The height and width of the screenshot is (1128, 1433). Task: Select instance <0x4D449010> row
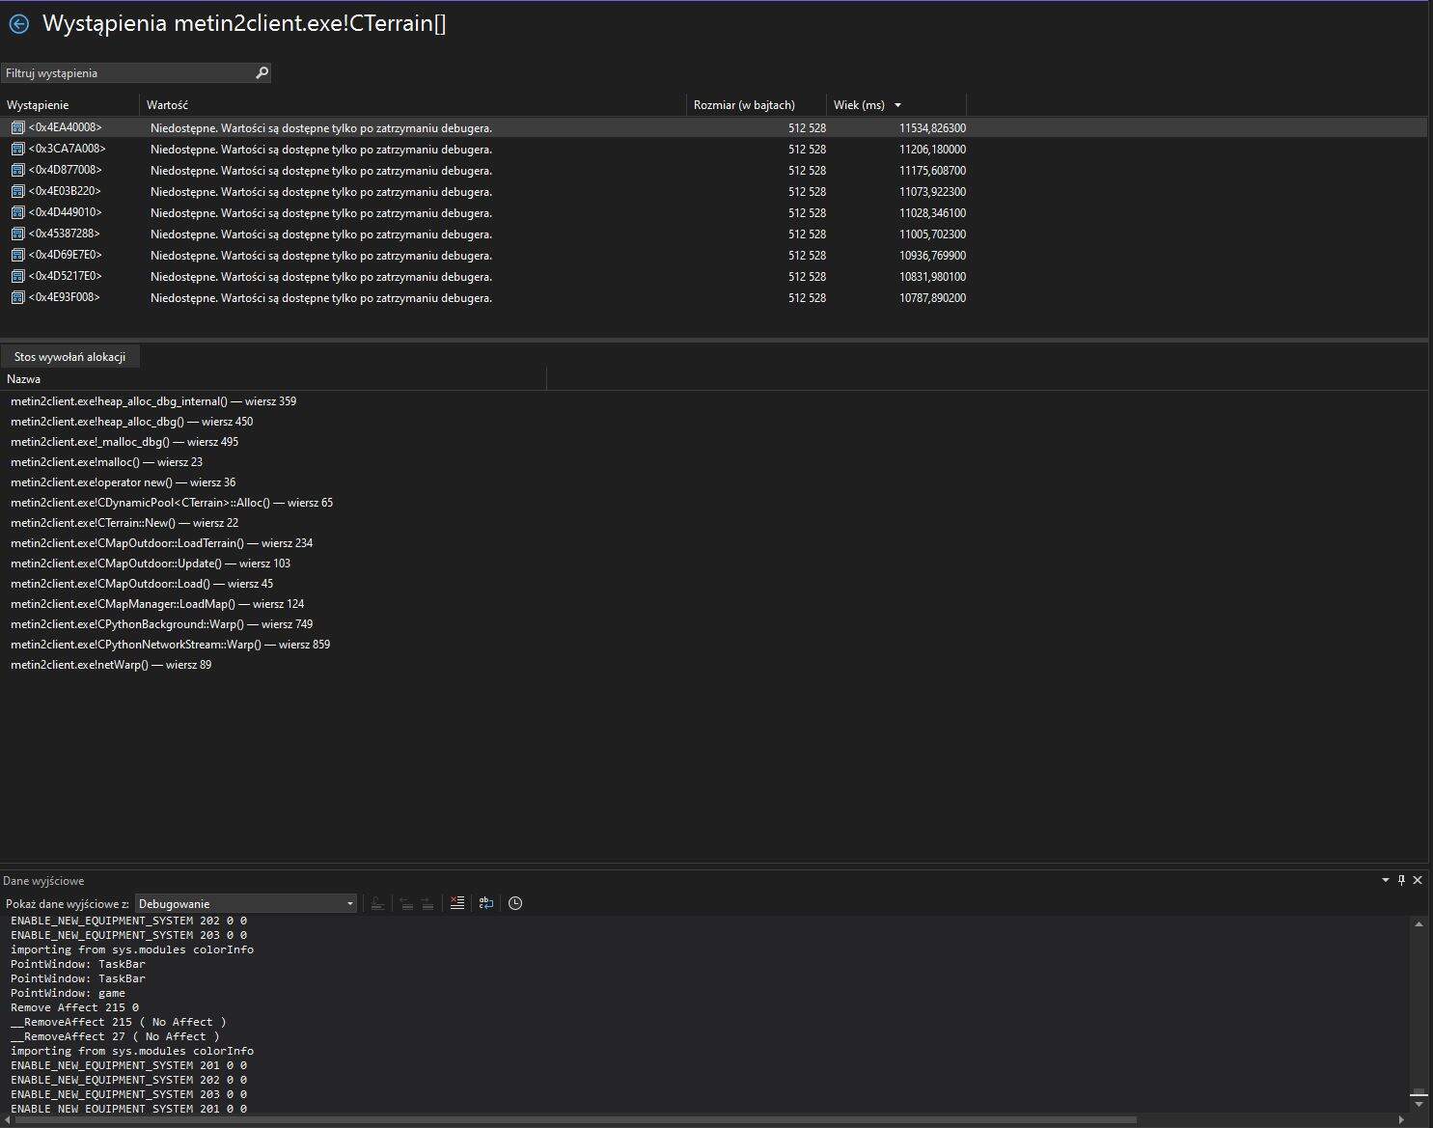tap(714, 212)
